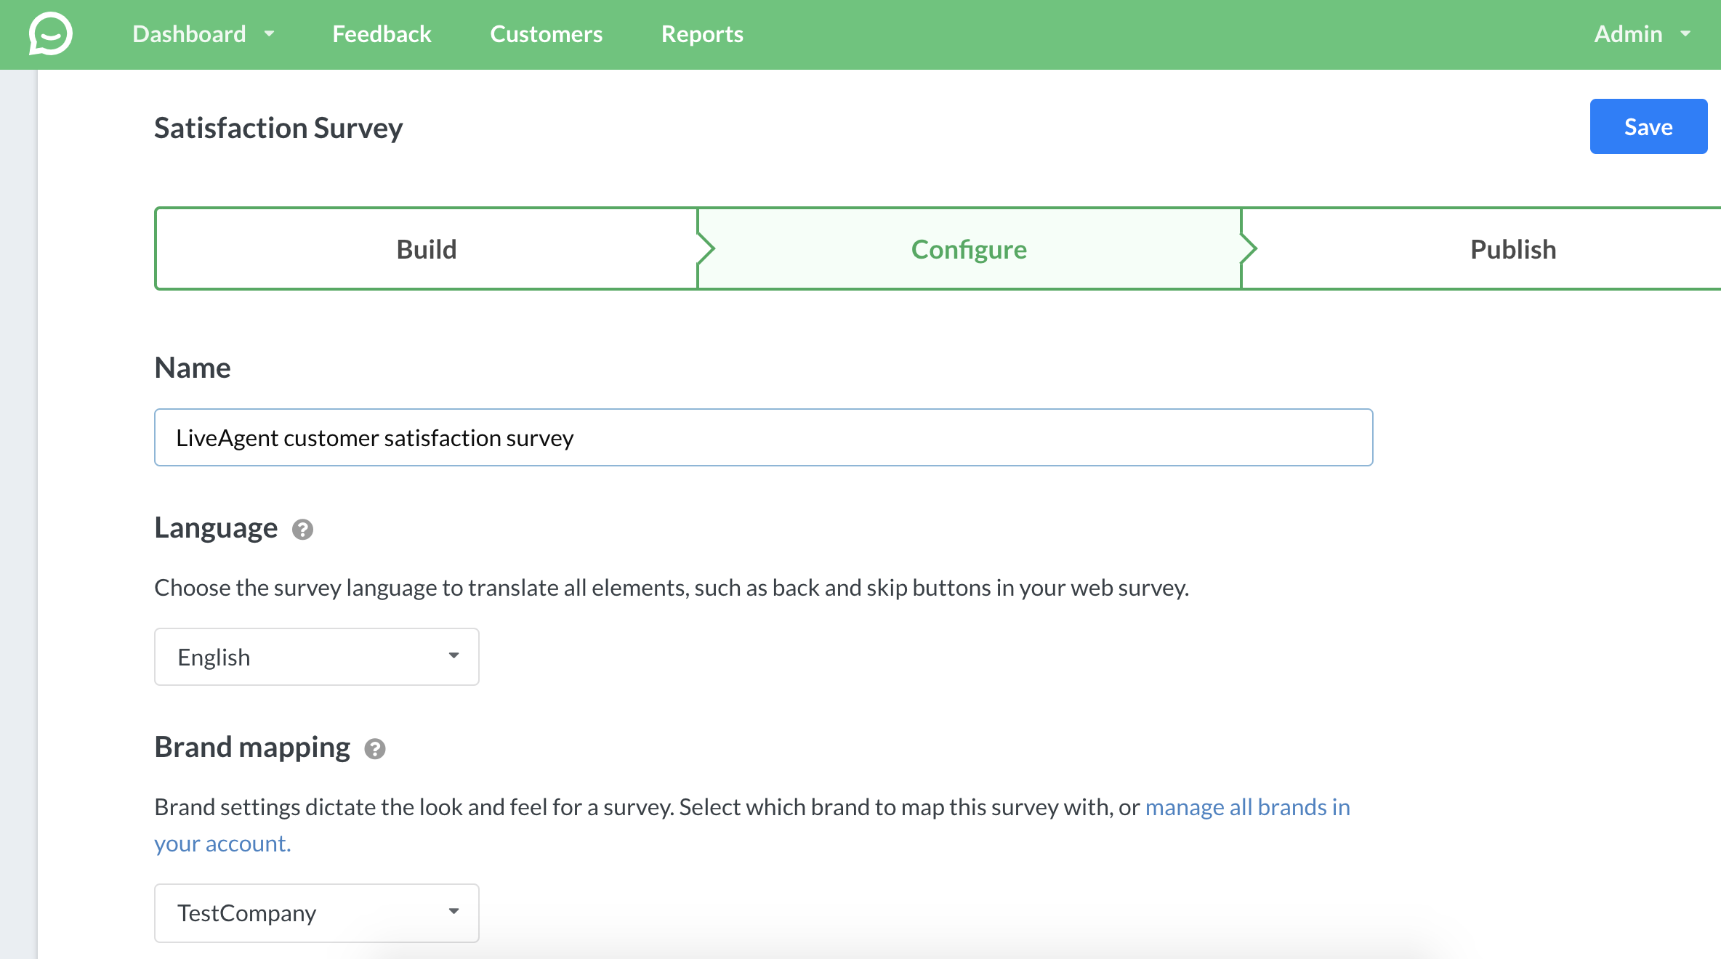Open the Feedback menu item
The height and width of the screenshot is (959, 1721).
[x=382, y=34]
